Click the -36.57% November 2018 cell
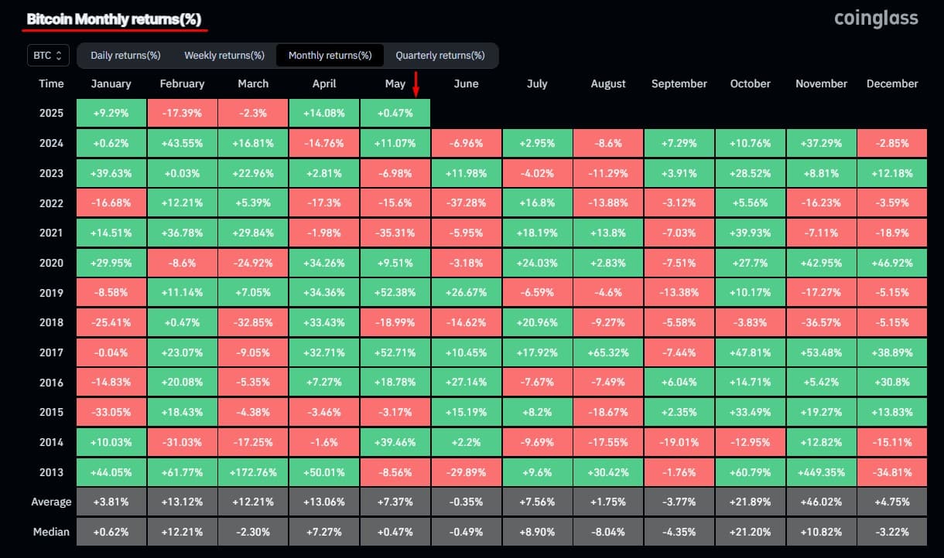The width and height of the screenshot is (944, 558). coord(822,322)
